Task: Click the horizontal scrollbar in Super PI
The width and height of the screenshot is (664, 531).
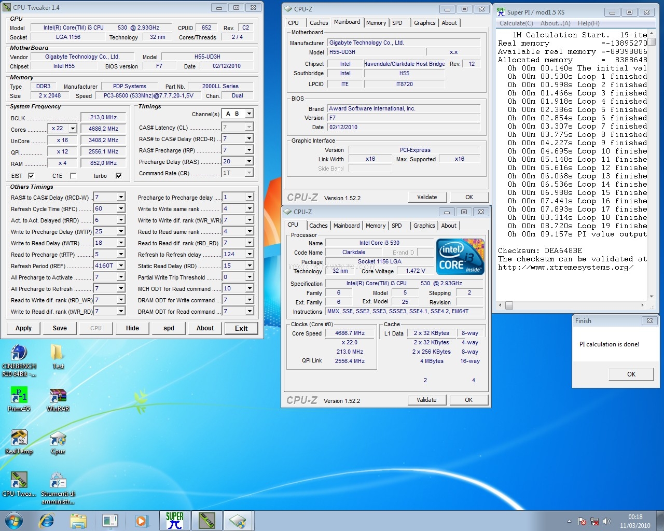Action: pyautogui.click(x=571, y=305)
